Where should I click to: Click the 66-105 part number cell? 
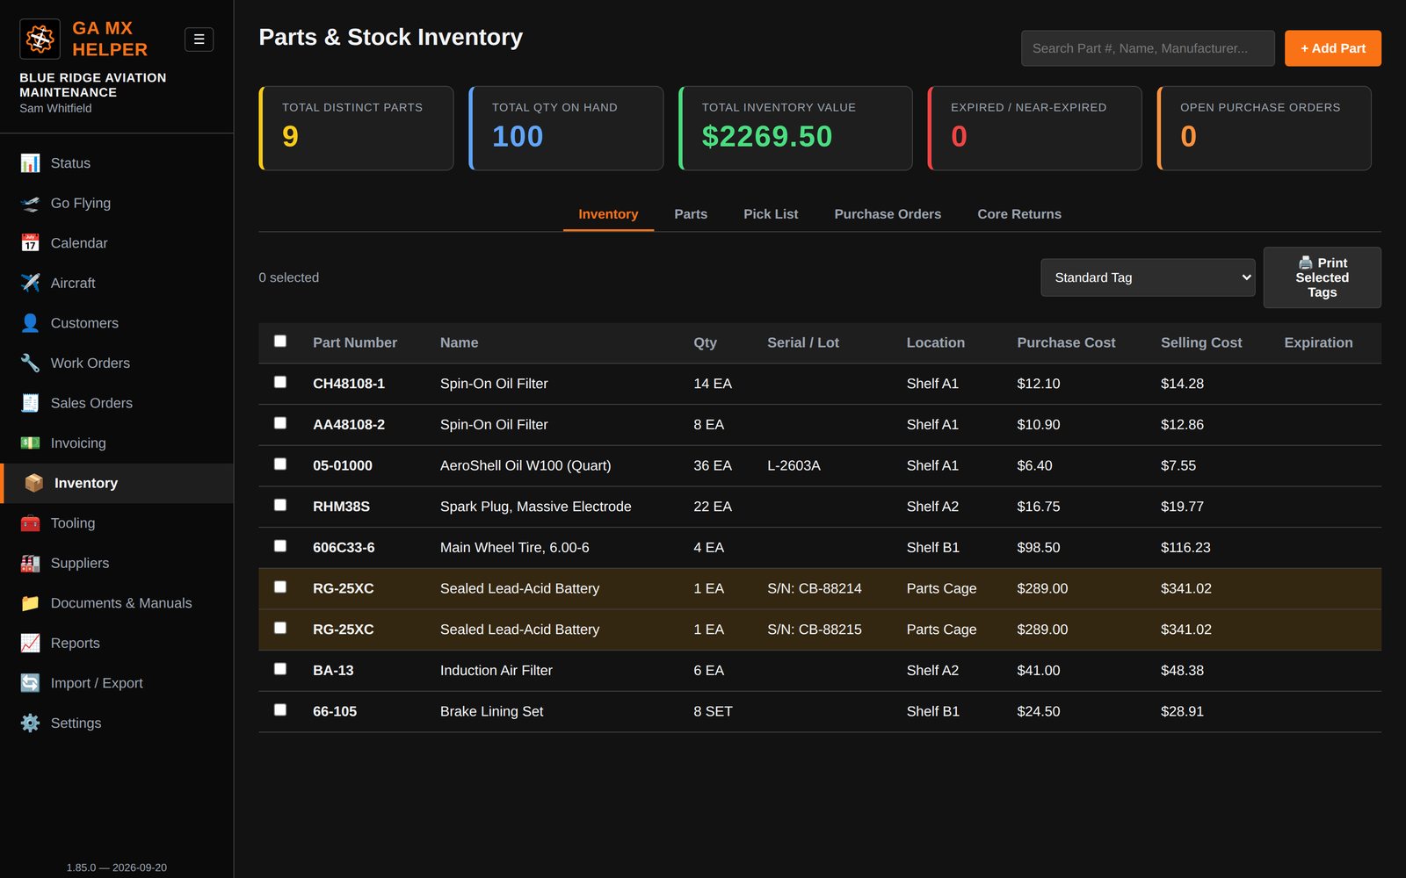coord(335,711)
